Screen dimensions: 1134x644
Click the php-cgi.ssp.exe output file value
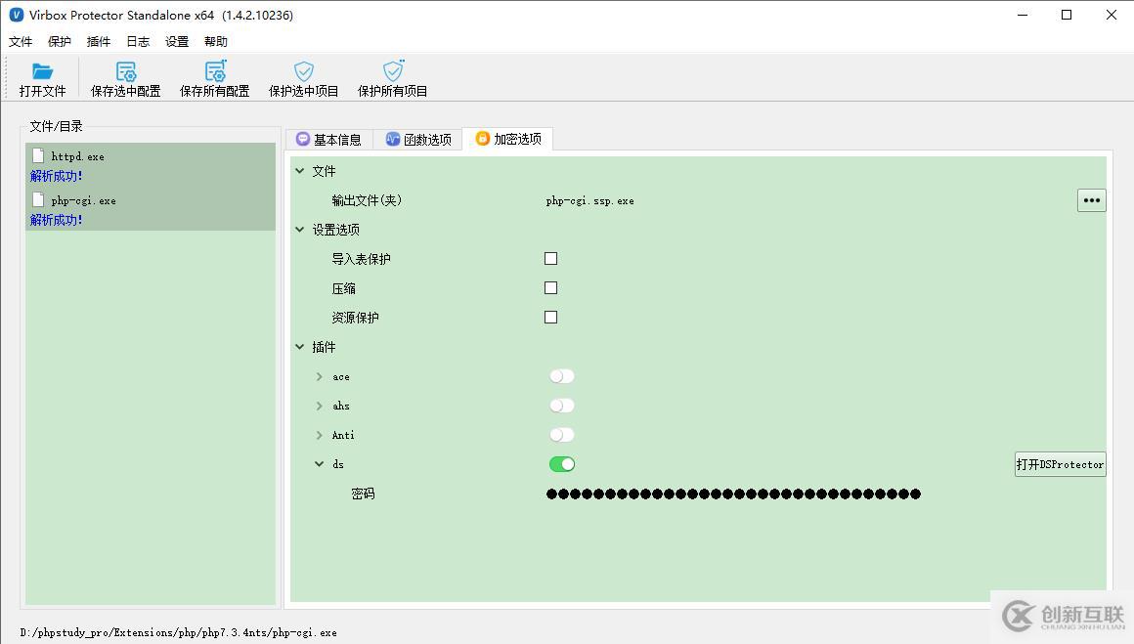point(590,201)
